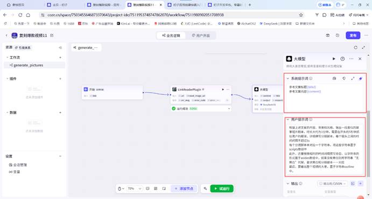Bookmark this page with the star icon
Image resolution: width=372 pixels, height=199 pixels.
pyautogui.click(x=301, y=15)
